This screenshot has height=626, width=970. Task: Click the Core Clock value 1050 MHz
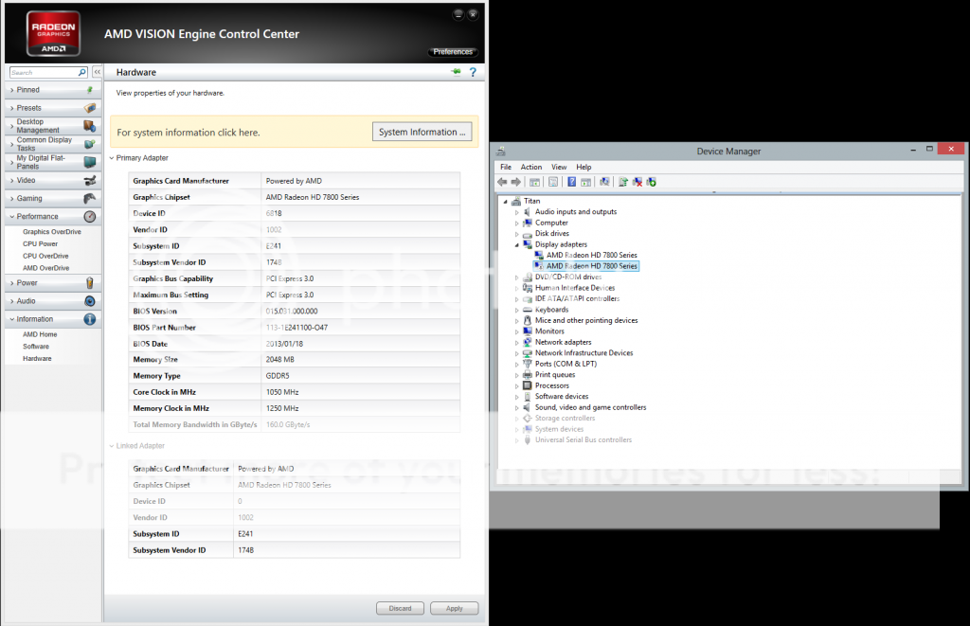[x=282, y=392]
